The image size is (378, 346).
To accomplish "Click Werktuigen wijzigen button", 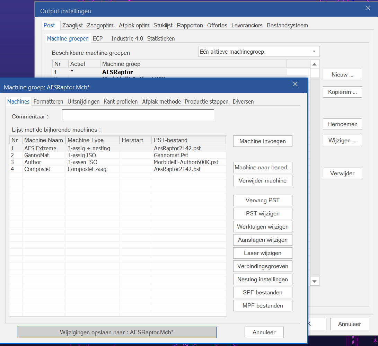I will pyautogui.click(x=263, y=227).
